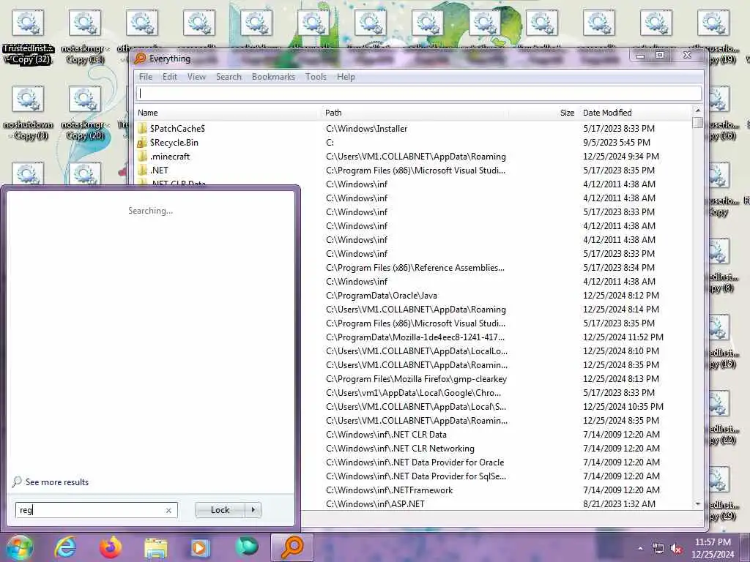Click the See more results link
This screenshot has height=562, width=750.
(57, 482)
